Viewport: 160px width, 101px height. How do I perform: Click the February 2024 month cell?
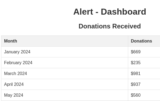65,63
